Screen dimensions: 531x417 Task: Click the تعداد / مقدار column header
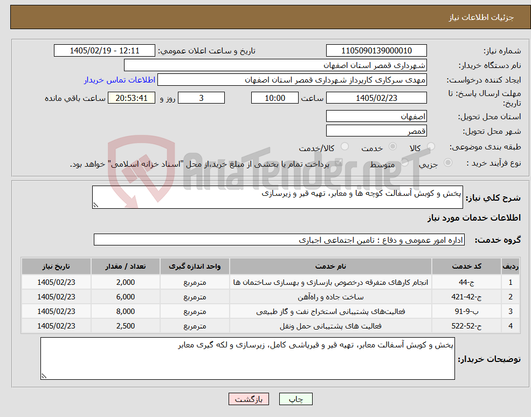125,266
